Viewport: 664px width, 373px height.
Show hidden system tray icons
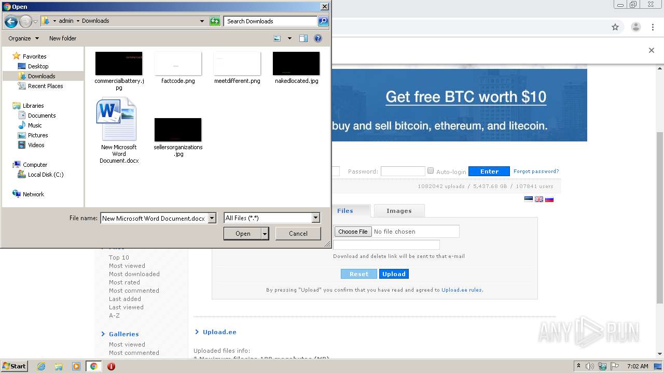[x=579, y=366]
